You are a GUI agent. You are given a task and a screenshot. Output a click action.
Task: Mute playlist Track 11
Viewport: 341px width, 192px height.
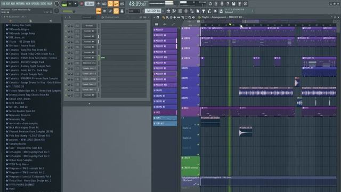pos(198,134)
